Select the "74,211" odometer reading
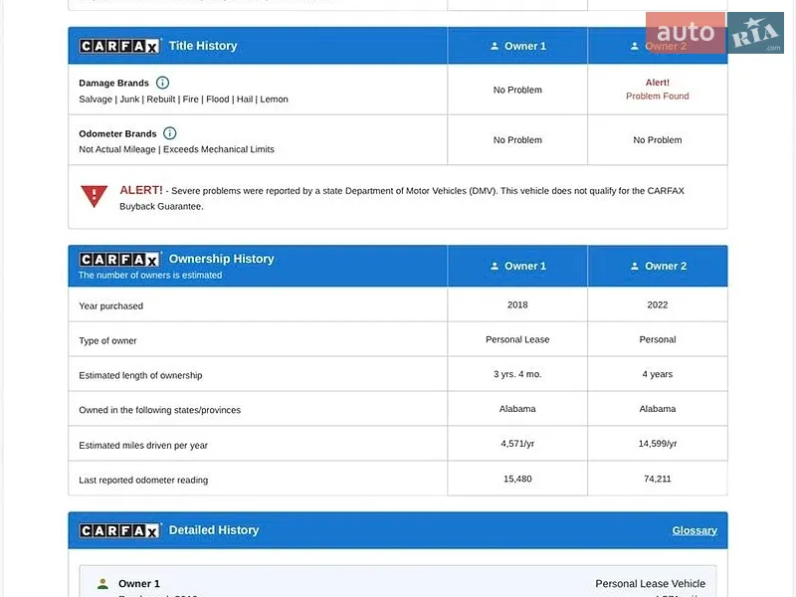796x597 pixels. [x=658, y=479]
